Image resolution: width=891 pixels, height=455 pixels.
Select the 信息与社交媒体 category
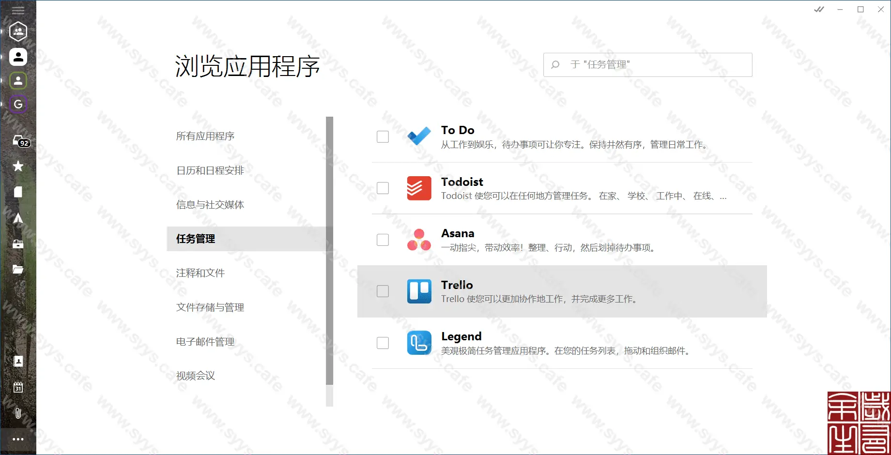pos(210,205)
